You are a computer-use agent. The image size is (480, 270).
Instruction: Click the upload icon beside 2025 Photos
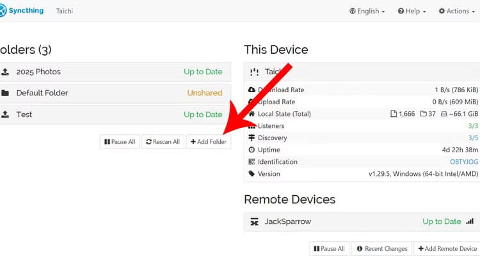(5, 72)
